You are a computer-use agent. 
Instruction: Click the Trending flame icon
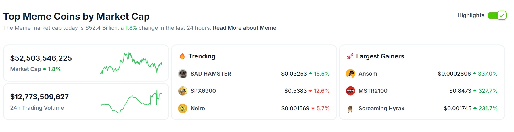coord(182,56)
